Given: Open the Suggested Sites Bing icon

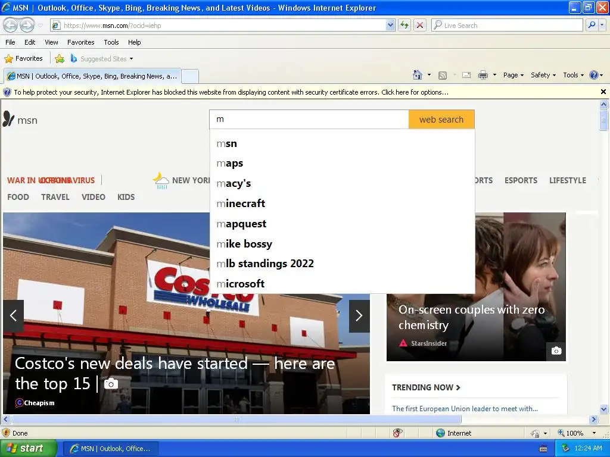Looking at the screenshot, I should coord(73,58).
